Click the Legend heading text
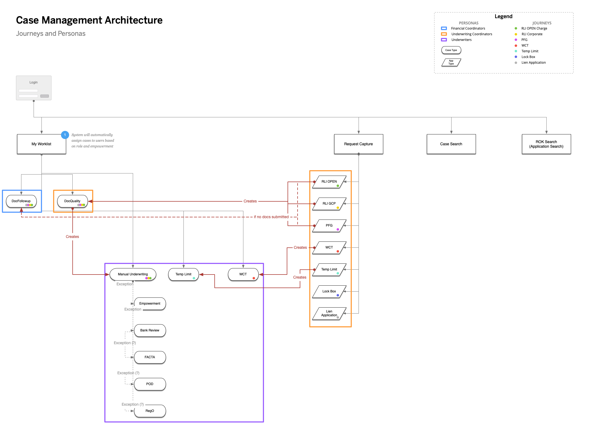This screenshot has width=593, height=442. coord(504,17)
